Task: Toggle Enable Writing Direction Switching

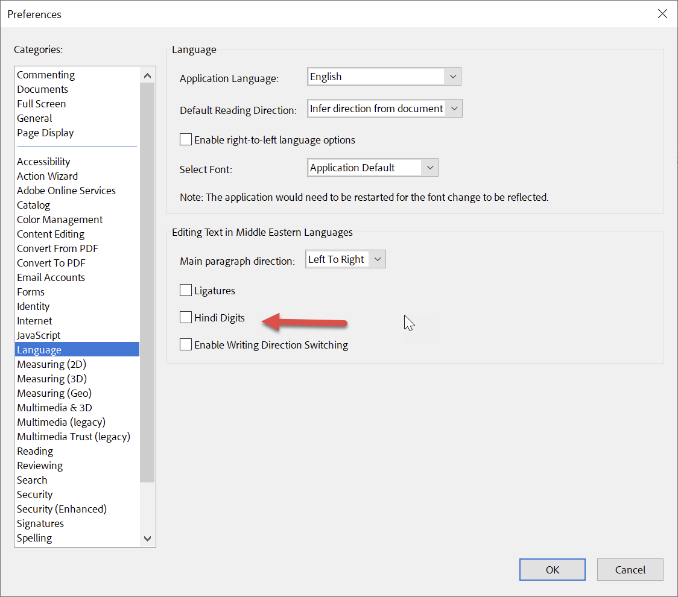Action: (x=186, y=345)
